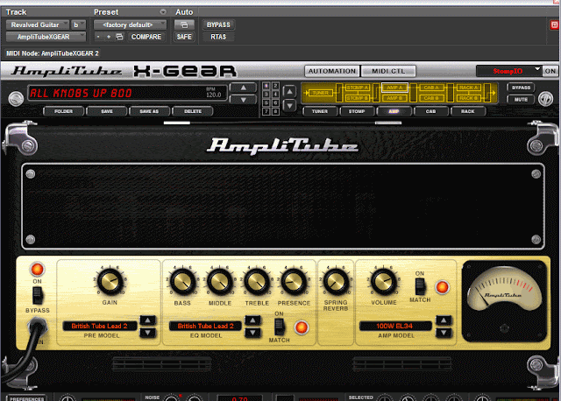Screen dimensions: 561x401
Task: Select Amp B block in signal chain
Action: pyautogui.click(x=394, y=98)
